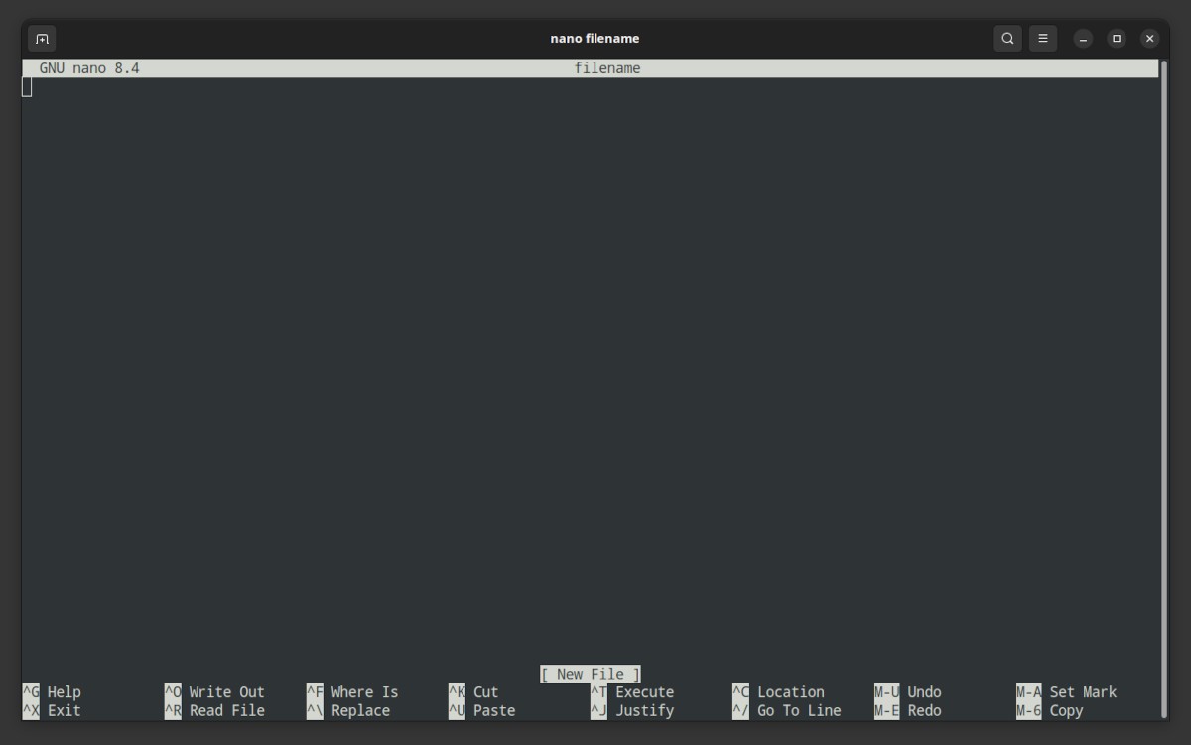Viewport: 1191px width, 745px height.
Task: Click the 'GNU nano 8.4' title text
Action: coord(89,68)
